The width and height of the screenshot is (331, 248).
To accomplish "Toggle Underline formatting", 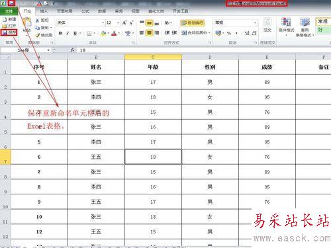I will [x=75, y=33].
